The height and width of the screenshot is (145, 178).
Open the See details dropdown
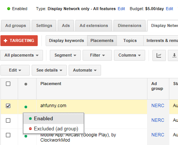pyautogui.click(x=49, y=70)
